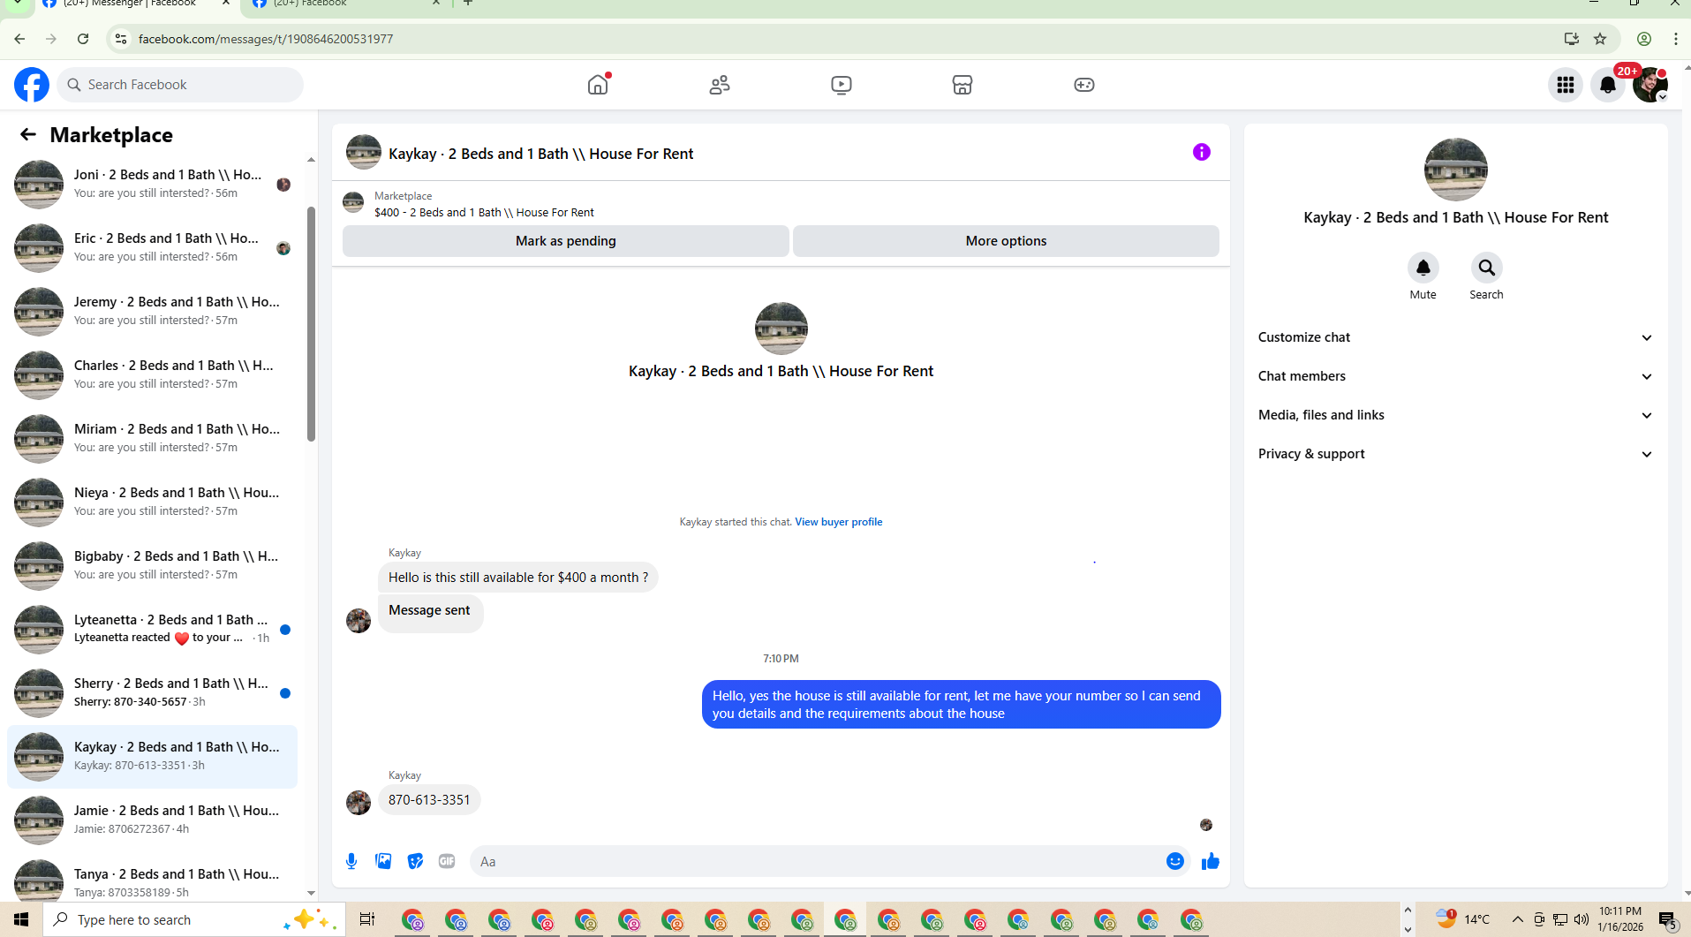This screenshot has height=937, width=1691.
Task: Open the Windows notification center icon
Action: 1667,920
